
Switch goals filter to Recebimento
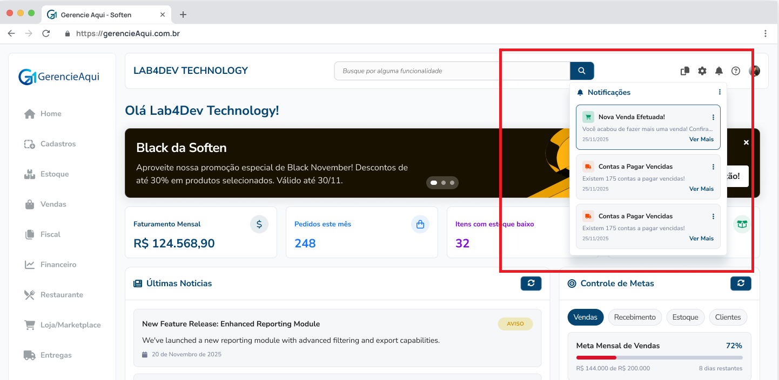(635, 317)
